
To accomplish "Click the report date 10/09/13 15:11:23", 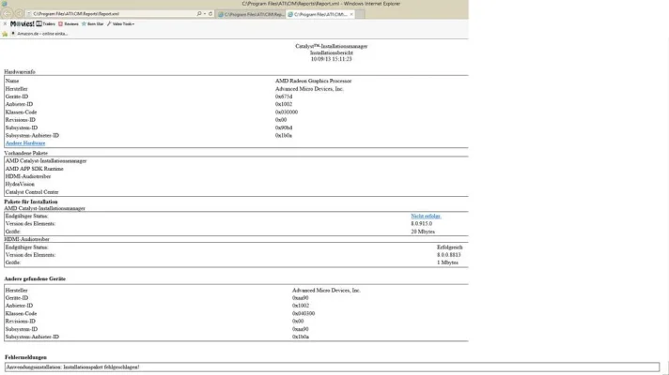I will click(x=331, y=59).
